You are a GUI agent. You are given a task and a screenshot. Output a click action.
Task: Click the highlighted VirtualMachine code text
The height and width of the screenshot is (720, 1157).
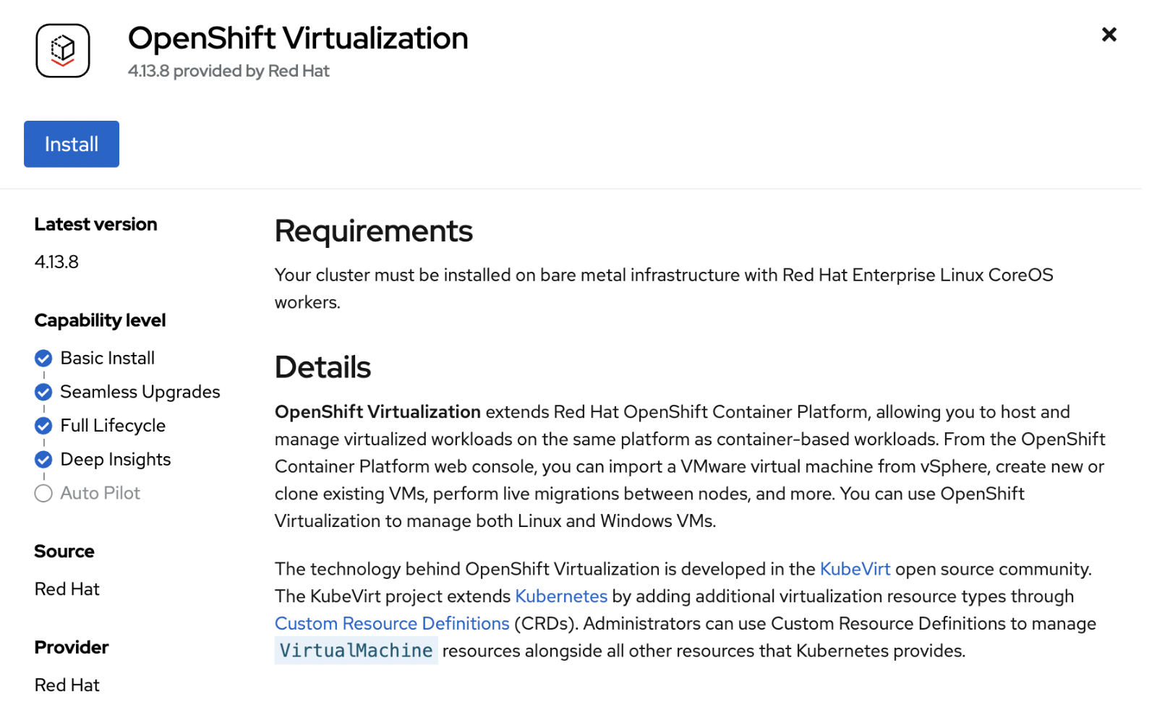pyautogui.click(x=355, y=650)
